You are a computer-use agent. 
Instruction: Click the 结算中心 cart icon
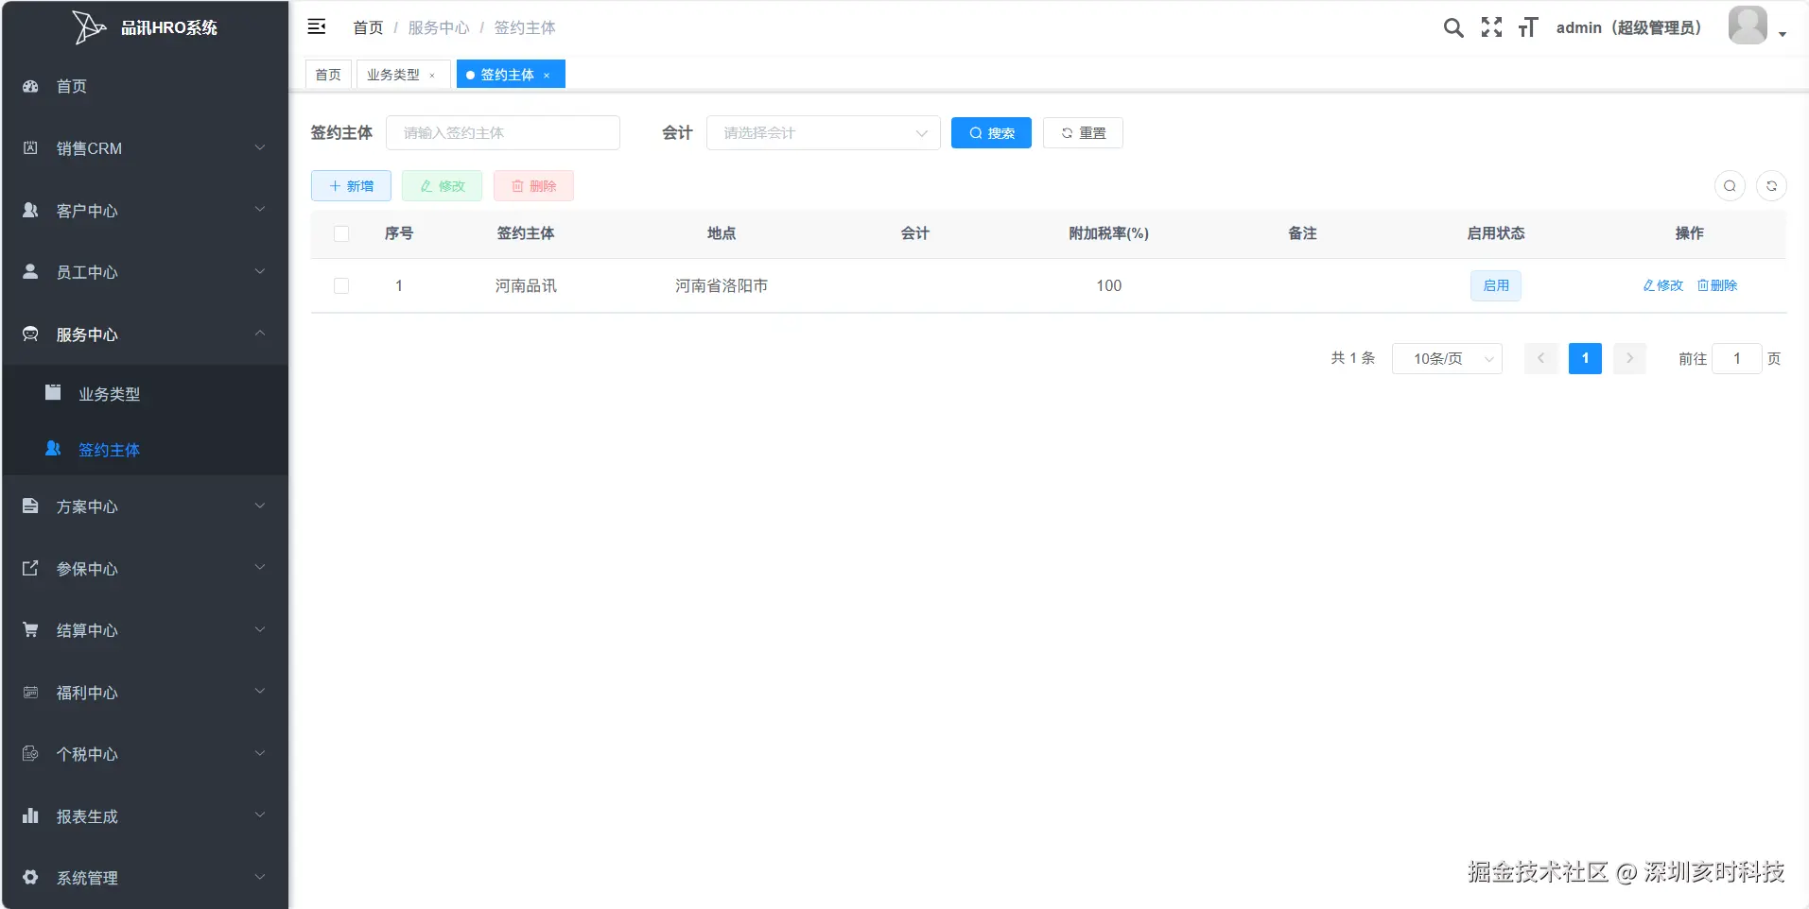(x=30, y=629)
